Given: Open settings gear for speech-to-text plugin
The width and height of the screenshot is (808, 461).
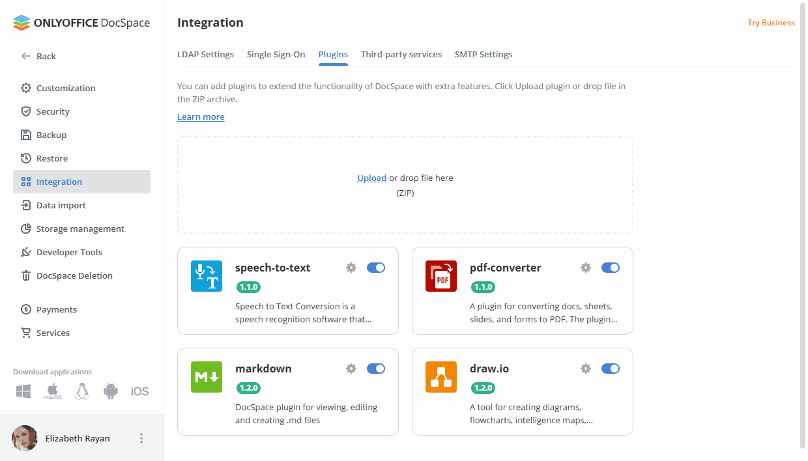Looking at the screenshot, I should pos(351,267).
